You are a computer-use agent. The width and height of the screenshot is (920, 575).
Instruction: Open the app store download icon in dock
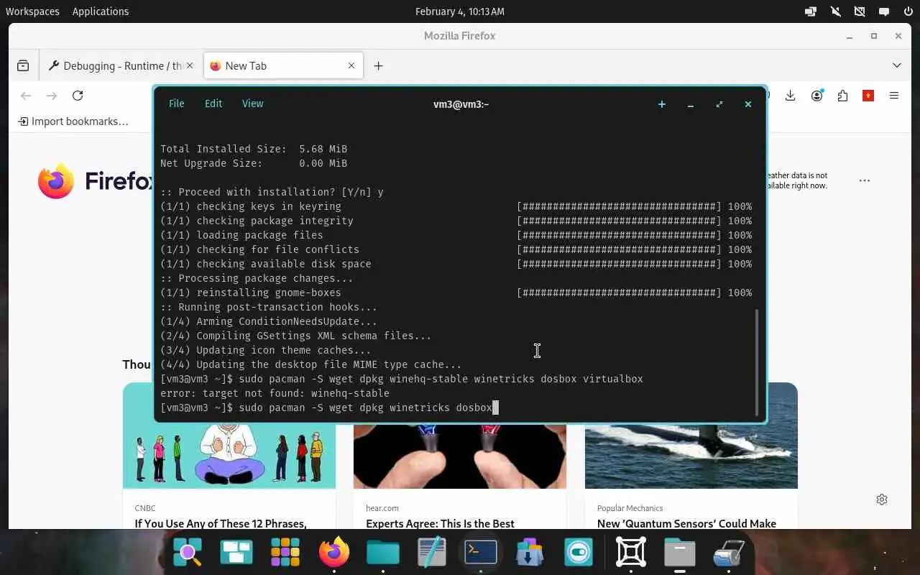point(530,552)
